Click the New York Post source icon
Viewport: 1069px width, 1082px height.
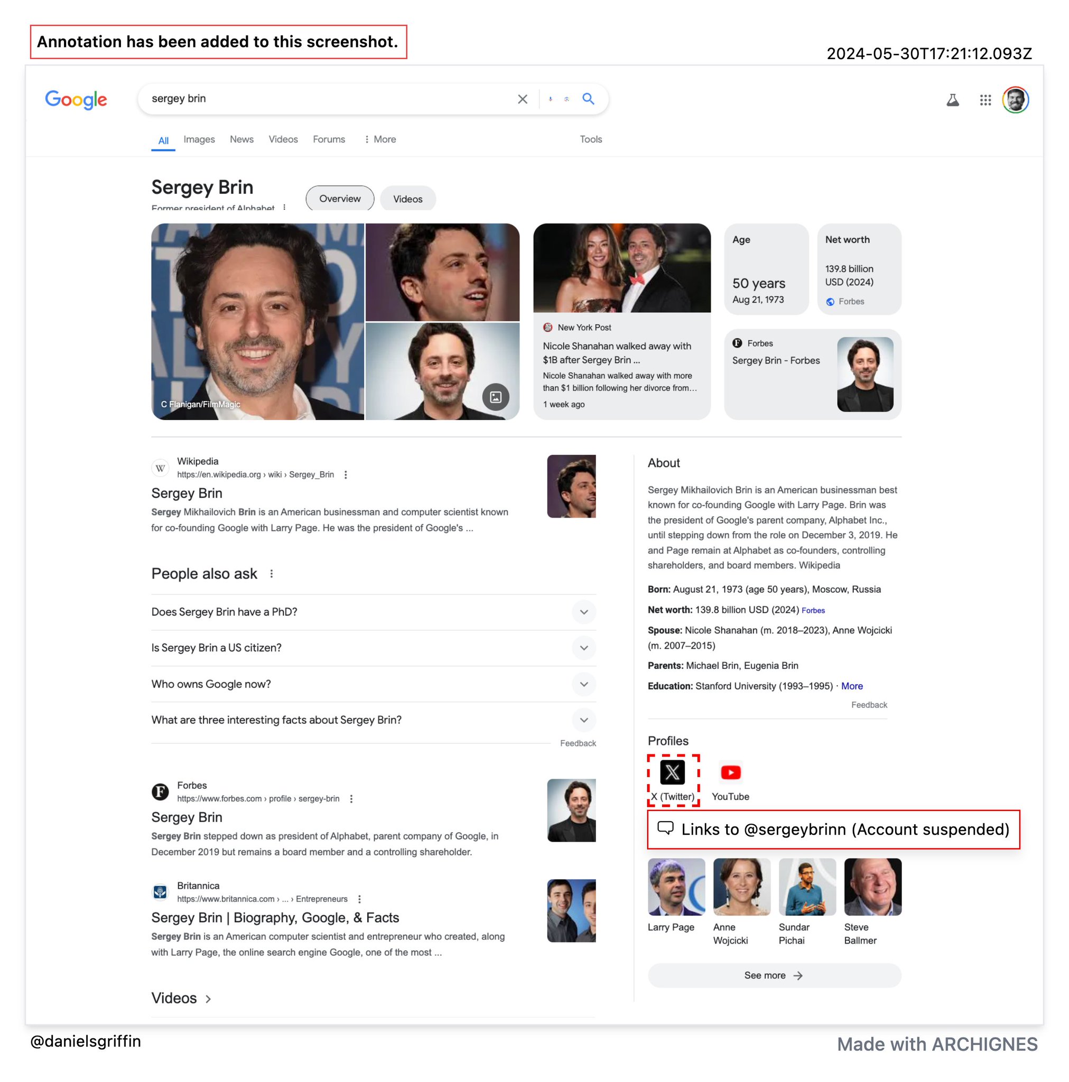point(547,327)
